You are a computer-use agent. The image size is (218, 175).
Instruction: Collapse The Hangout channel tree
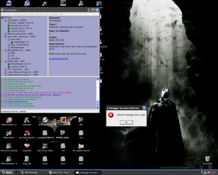[x=3, y=20]
